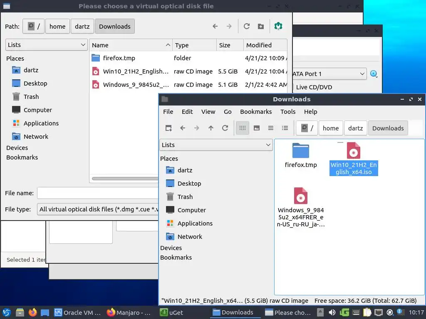Go forward in the Downloads file manager
This screenshot has width=426, height=319.
coord(197,128)
